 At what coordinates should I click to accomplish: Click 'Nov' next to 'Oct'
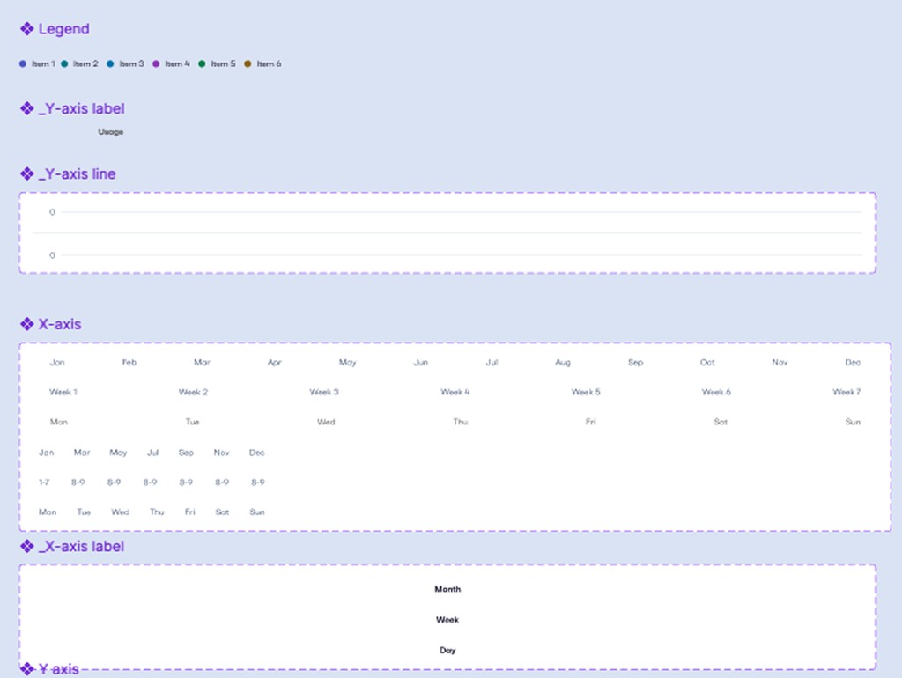(780, 362)
